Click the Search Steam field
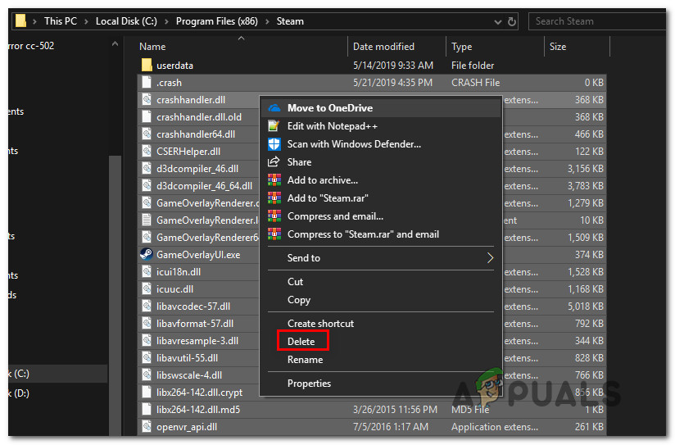 coord(597,21)
